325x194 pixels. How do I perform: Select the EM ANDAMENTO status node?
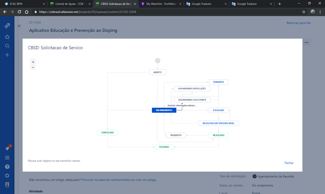tap(164, 110)
